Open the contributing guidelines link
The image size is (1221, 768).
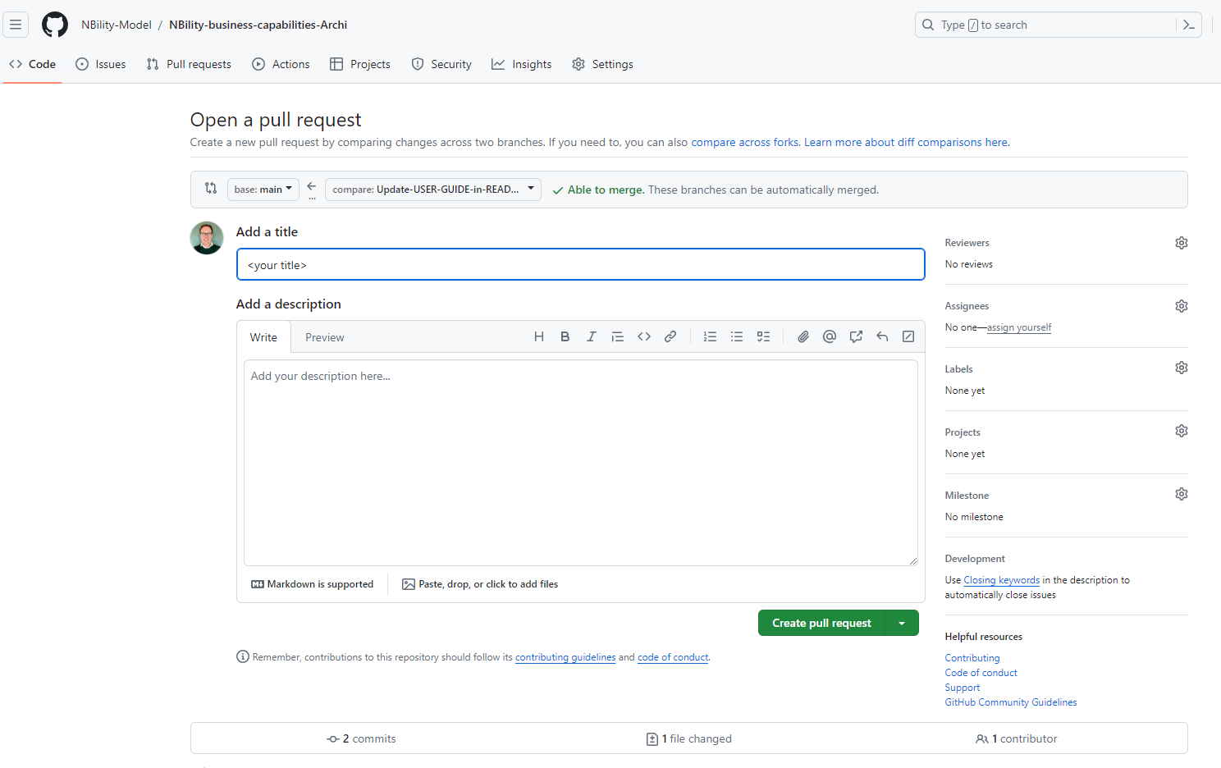click(x=565, y=656)
